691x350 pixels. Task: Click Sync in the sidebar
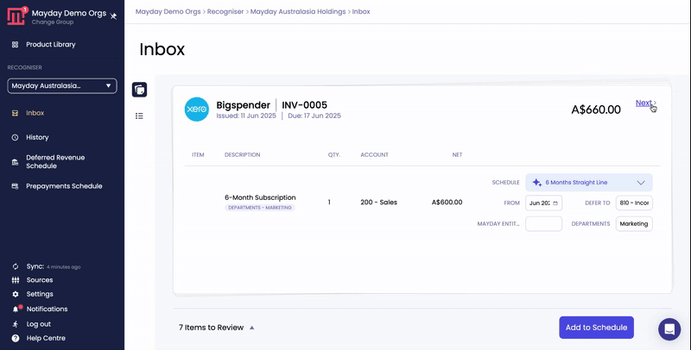pyautogui.click(x=35, y=266)
